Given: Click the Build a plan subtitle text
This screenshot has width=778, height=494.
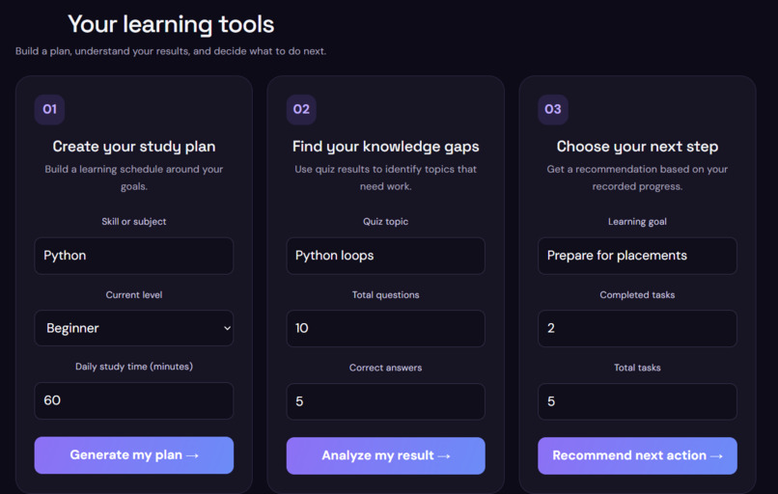Looking at the screenshot, I should [x=171, y=51].
